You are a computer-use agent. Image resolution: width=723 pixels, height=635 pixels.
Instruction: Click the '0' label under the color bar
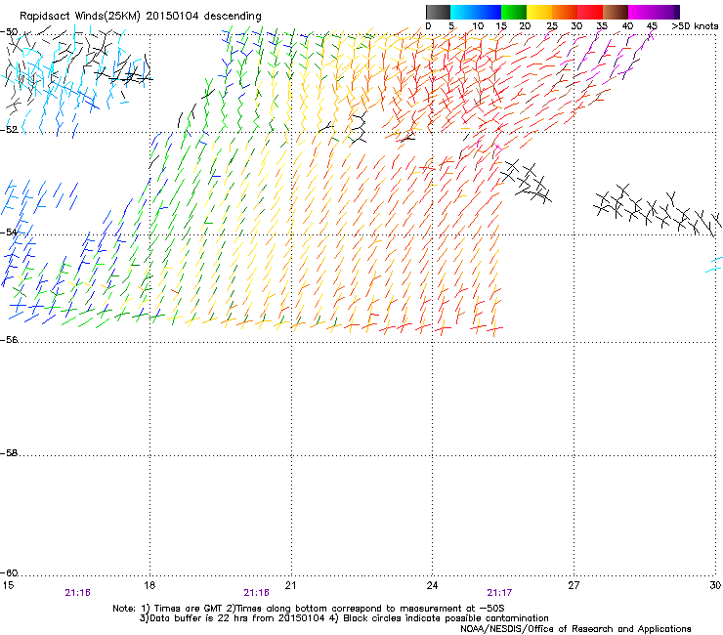(x=428, y=26)
